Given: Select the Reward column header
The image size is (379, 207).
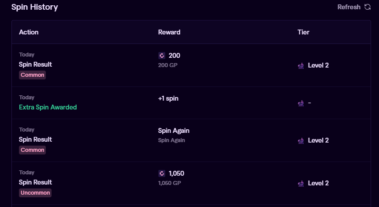Looking at the screenshot, I should [x=169, y=32].
